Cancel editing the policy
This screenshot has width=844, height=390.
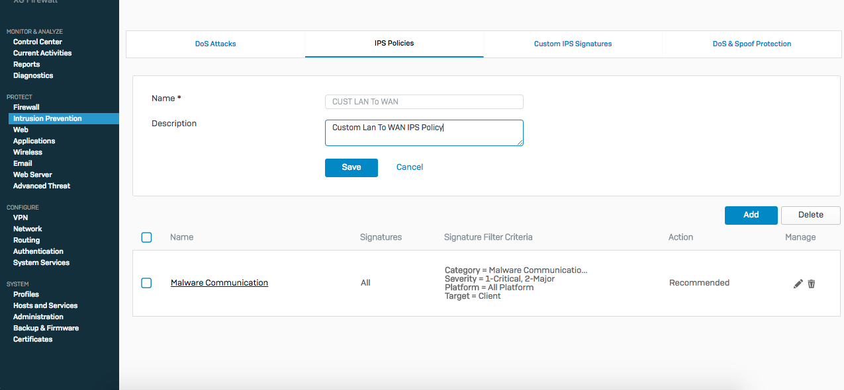click(410, 167)
